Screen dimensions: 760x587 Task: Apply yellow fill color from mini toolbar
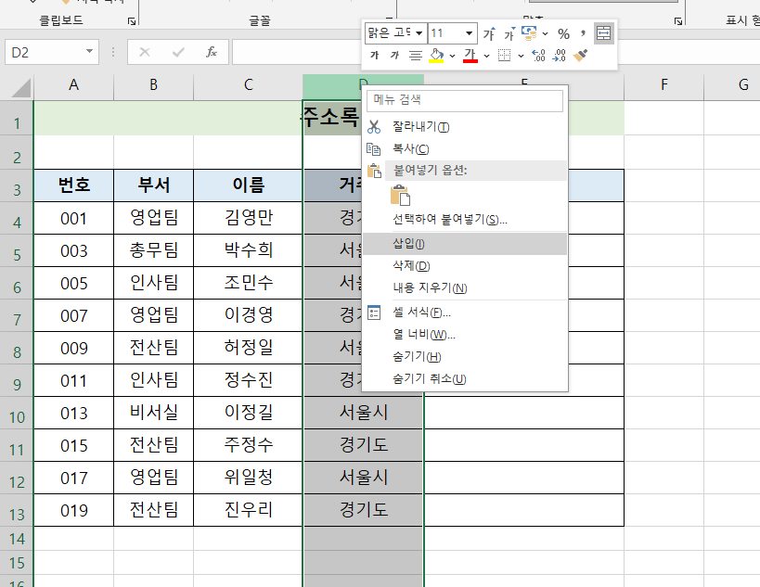436,56
